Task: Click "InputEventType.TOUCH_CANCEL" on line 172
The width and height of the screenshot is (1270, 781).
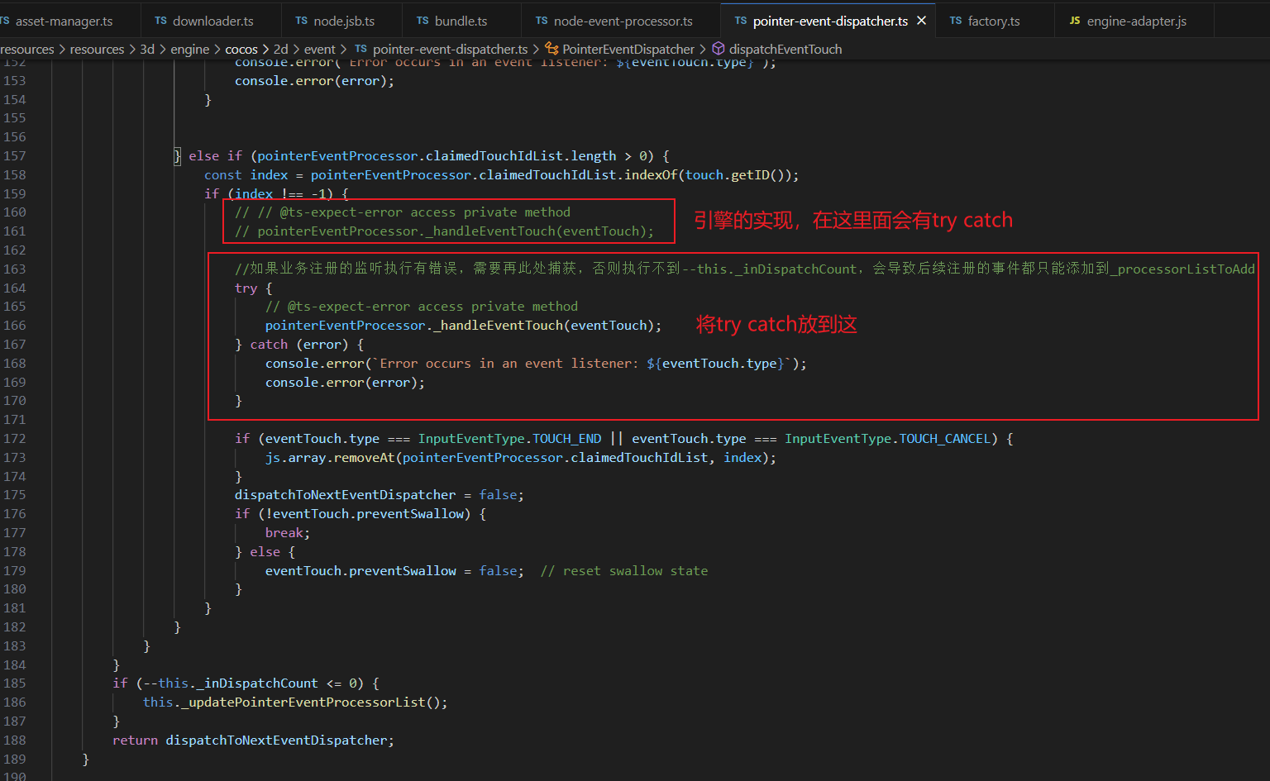Action: coord(888,439)
